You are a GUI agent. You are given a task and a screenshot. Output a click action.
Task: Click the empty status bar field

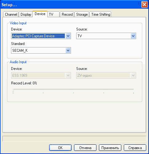(x=74, y=139)
